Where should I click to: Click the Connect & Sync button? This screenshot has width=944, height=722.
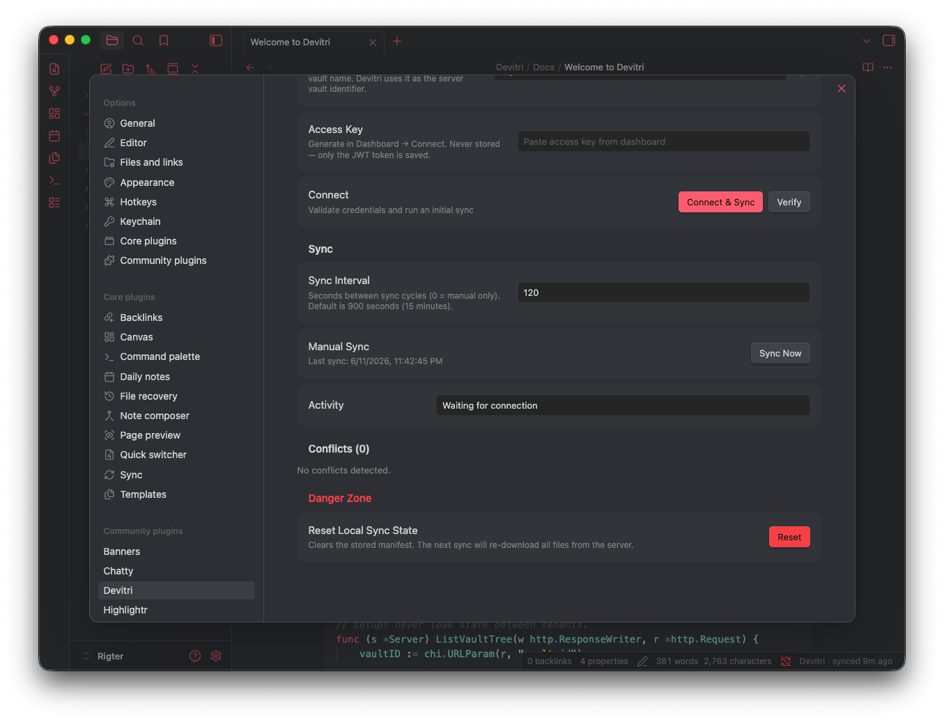(x=720, y=202)
